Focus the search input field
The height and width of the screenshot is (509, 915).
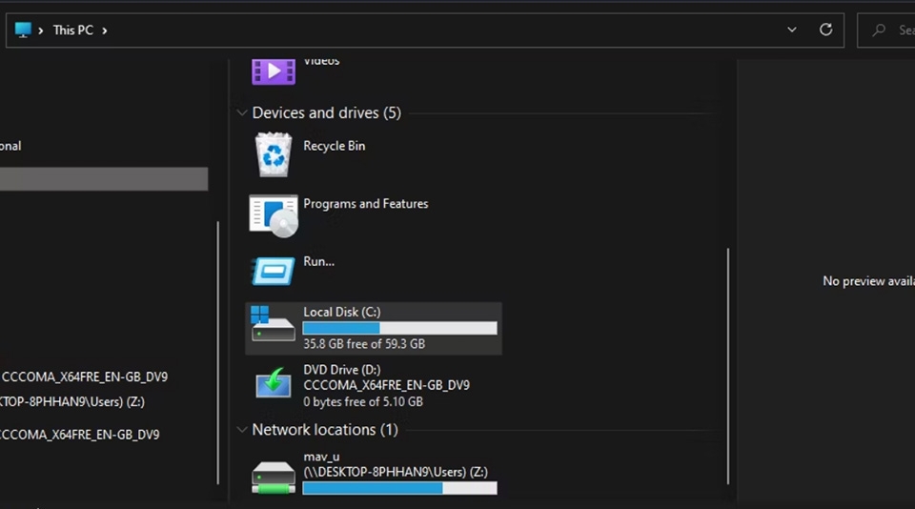[885, 30]
